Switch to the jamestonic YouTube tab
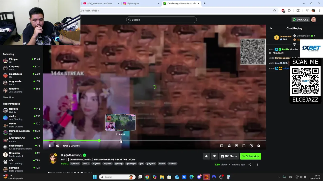Image resolution: width=323 pixels, height=181 pixels. tap(101, 4)
